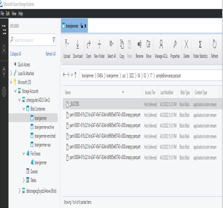
Task: Click the Search for resources field
Action: pyautogui.click(x=33, y=40)
